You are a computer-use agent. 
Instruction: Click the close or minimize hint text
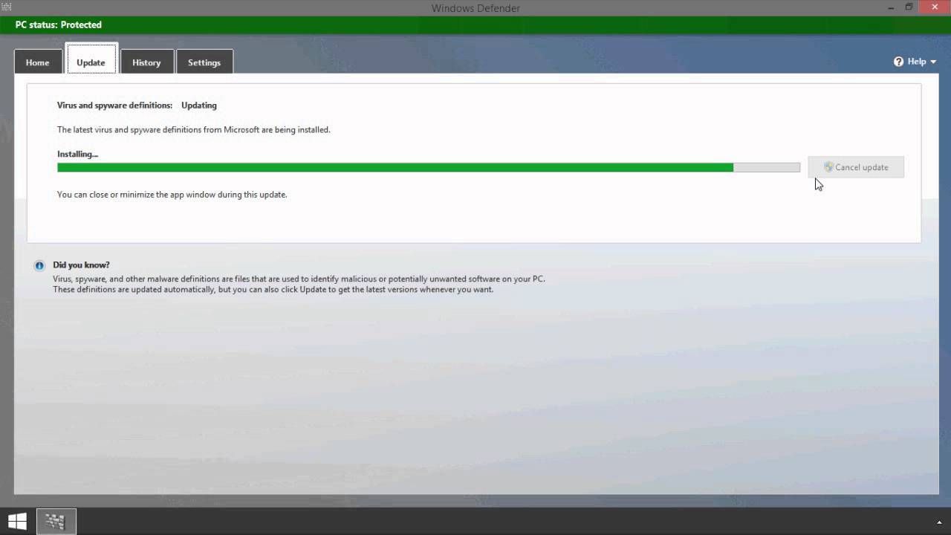click(x=172, y=195)
